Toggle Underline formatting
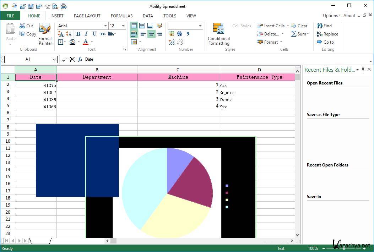 [x=94, y=34]
